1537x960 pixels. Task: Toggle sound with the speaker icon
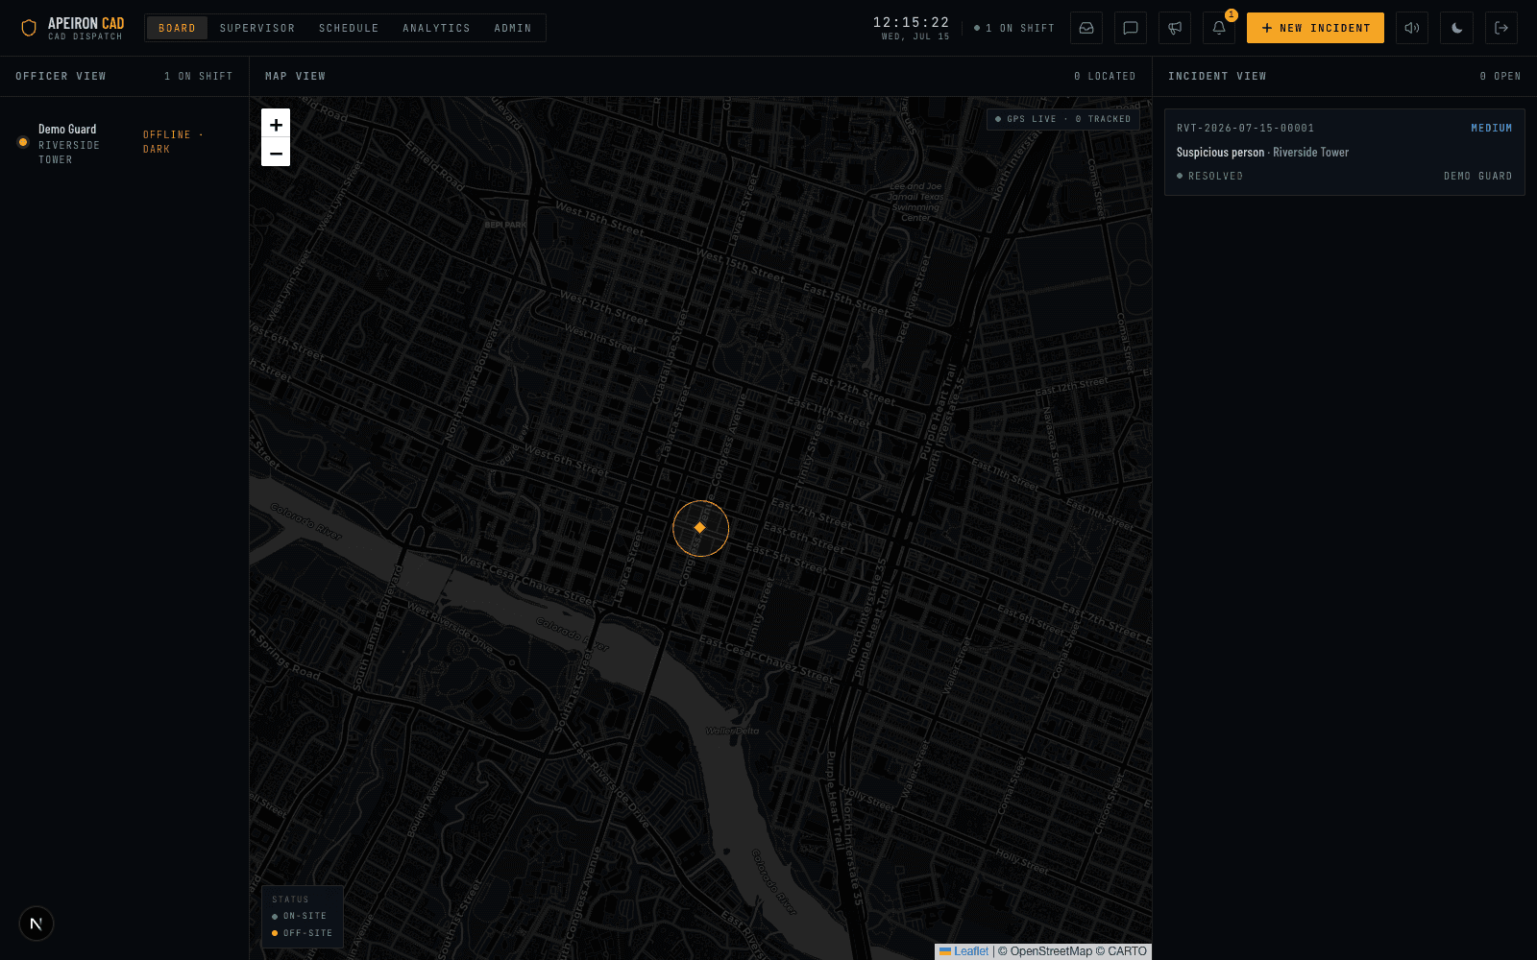coord(1412,28)
